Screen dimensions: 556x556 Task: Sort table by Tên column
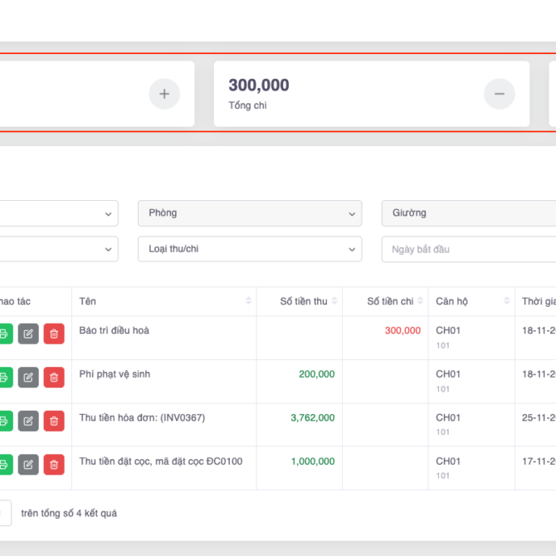tap(248, 301)
